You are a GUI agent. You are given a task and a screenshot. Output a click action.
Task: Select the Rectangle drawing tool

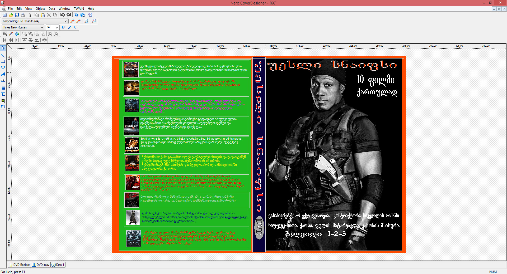click(x=3, y=61)
